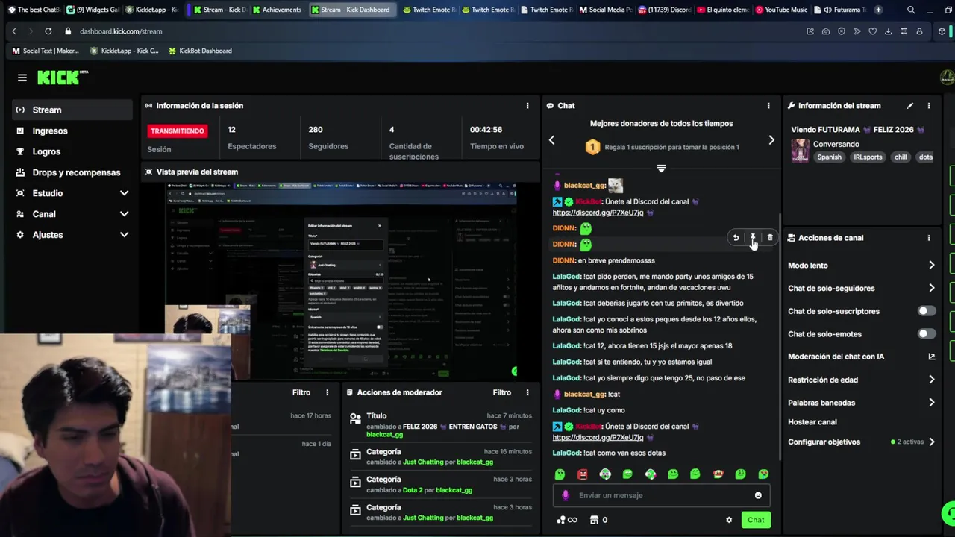This screenshot has width=955, height=537.
Task: Open Drops y recompensas in sidebar
Action: click(x=72, y=172)
